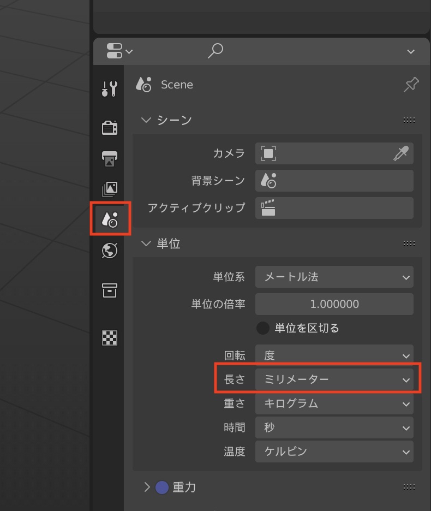Expand the 重力 panel
The width and height of the screenshot is (431, 511).
pyautogui.click(x=147, y=487)
